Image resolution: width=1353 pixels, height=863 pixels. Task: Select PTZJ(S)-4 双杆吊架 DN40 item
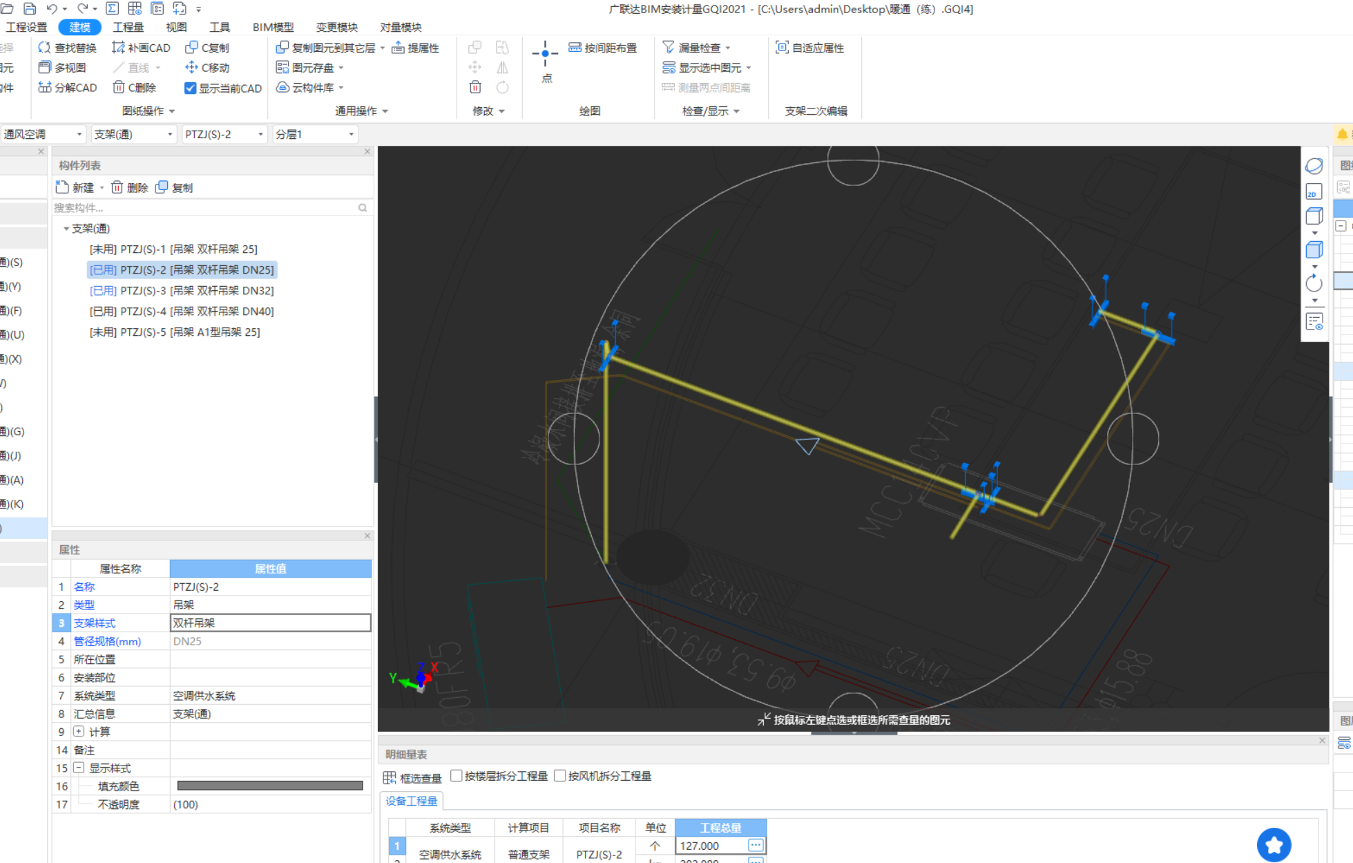182,312
